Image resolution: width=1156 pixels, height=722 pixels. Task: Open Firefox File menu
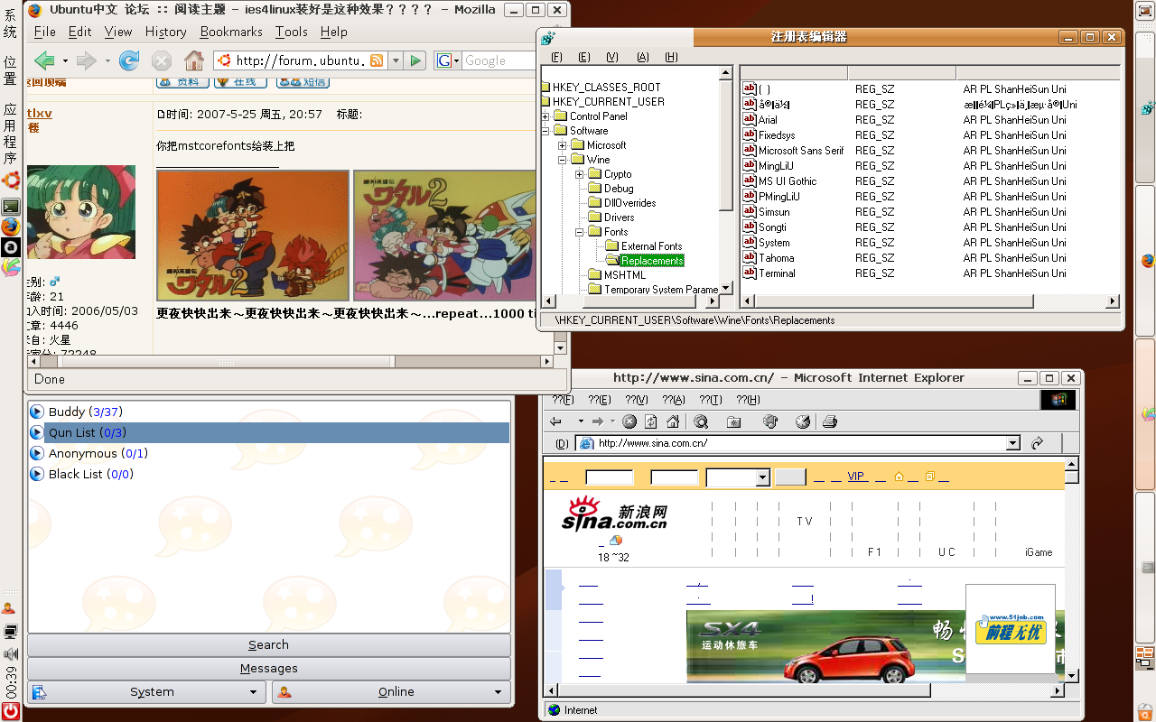point(44,32)
